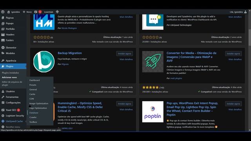Choose General in the LiteSpeed flyout
Viewport: 251px width, 141px height.
coord(33,90)
